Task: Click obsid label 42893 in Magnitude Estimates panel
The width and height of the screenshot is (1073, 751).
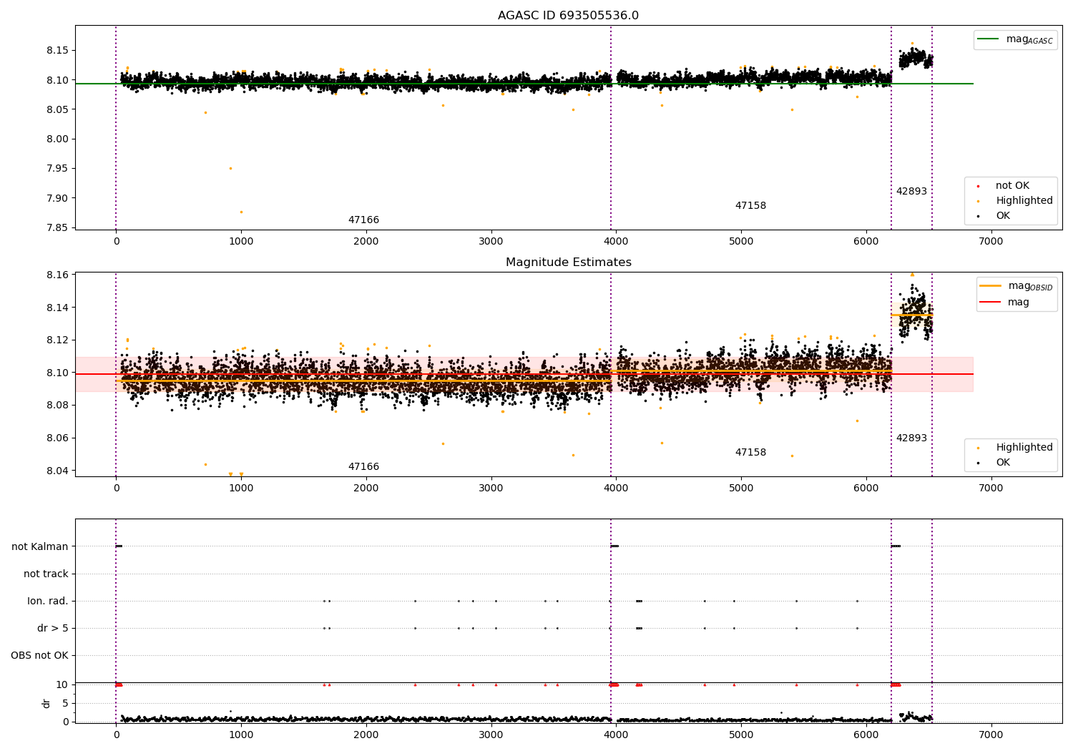Action: pos(911,438)
